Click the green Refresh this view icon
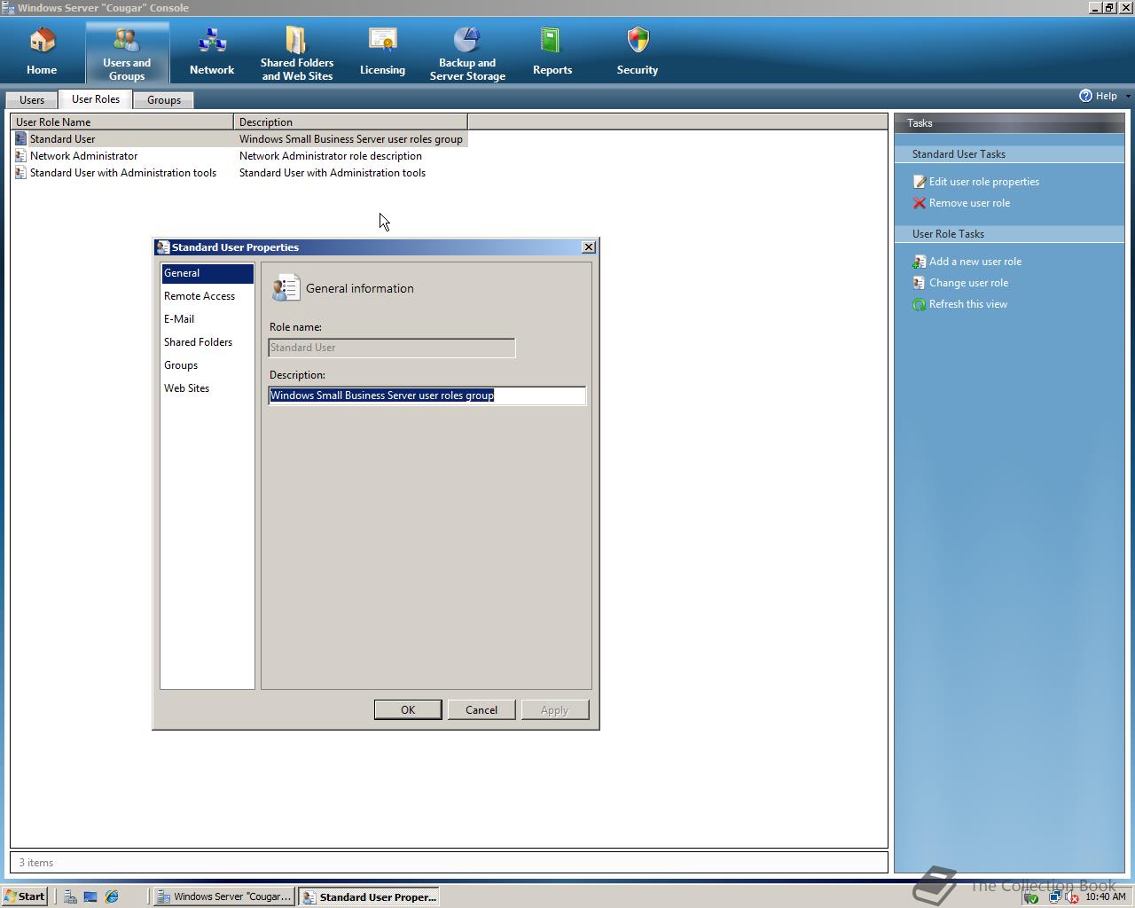This screenshot has width=1135, height=908. (x=920, y=304)
